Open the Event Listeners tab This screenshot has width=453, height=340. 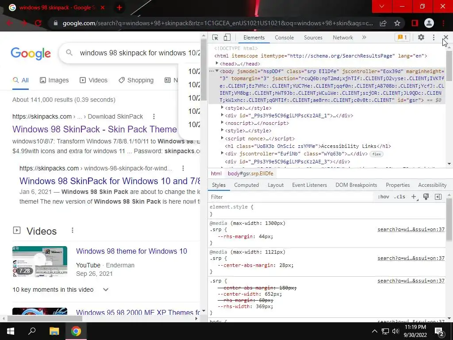click(309, 185)
